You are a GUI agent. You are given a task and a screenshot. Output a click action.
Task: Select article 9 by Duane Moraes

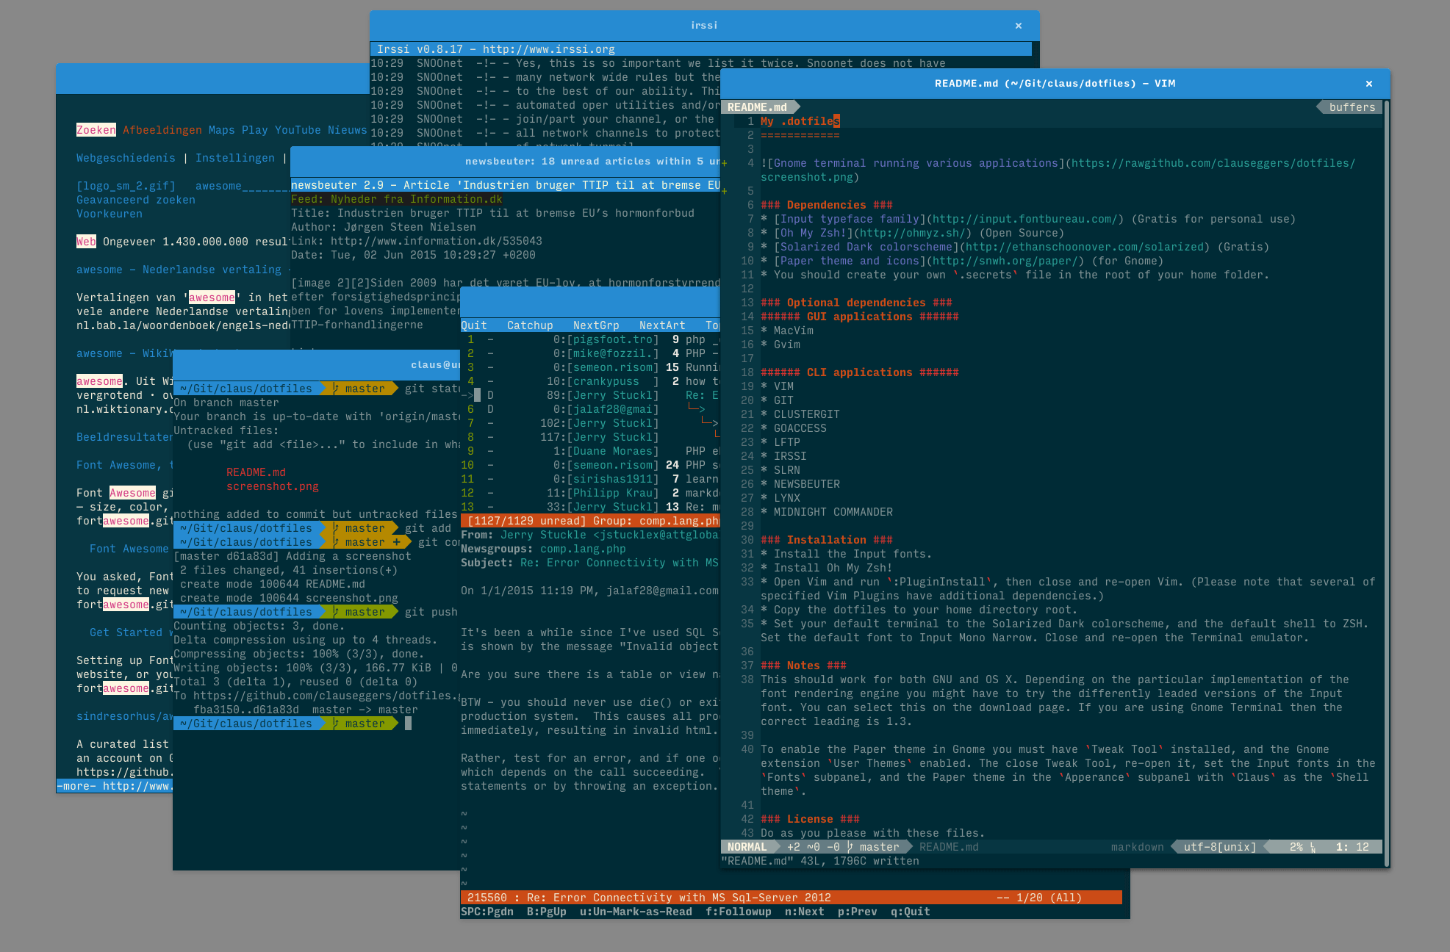point(612,451)
